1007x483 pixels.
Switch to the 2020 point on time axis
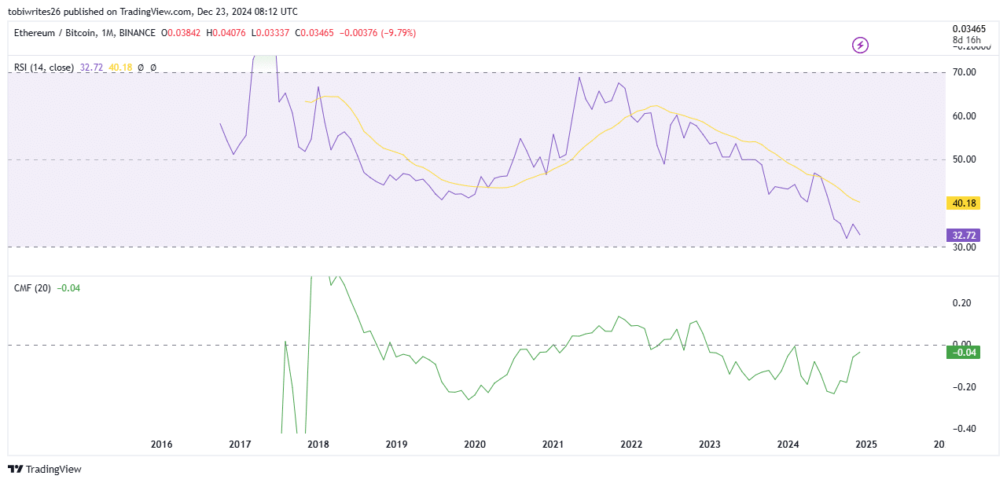[474, 444]
